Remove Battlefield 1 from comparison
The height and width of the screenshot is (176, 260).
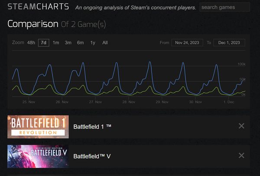[241, 126]
